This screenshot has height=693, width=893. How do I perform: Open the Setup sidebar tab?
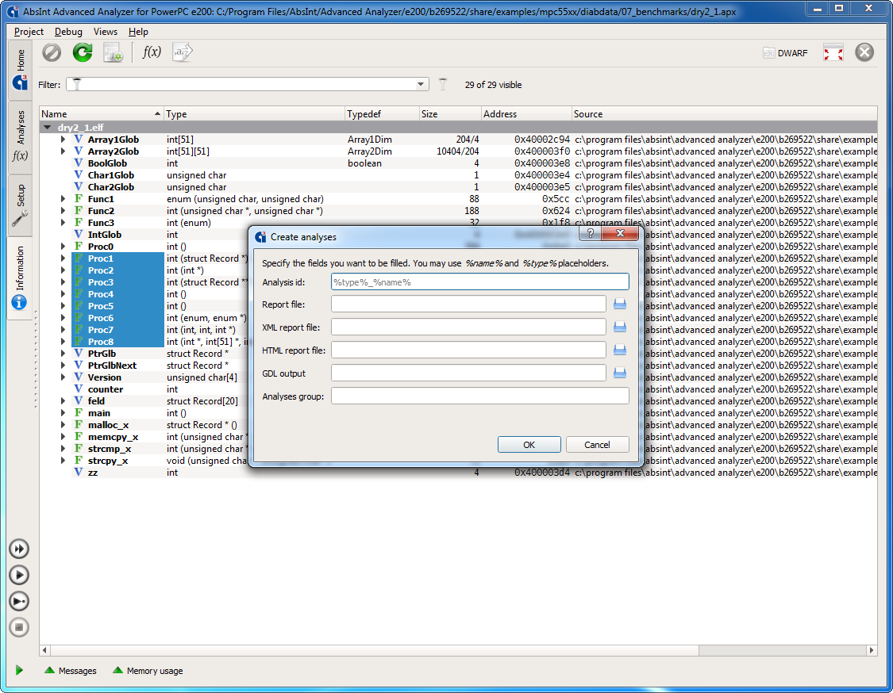pos(20,205)
